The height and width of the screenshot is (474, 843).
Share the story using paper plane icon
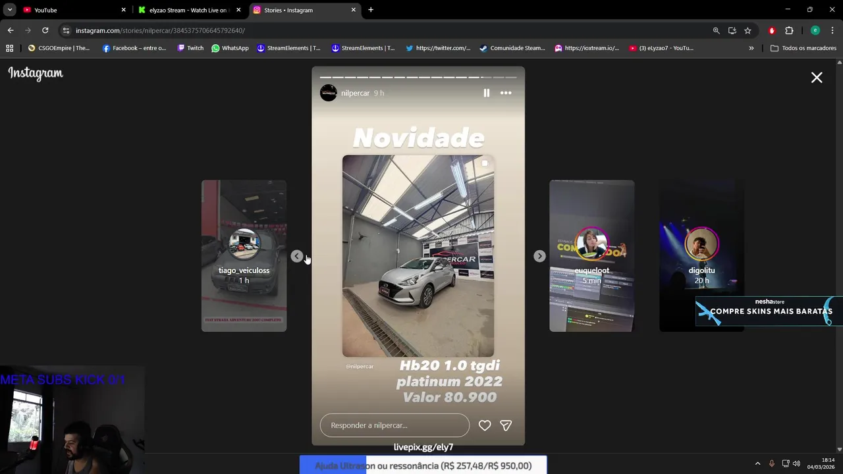506,425
